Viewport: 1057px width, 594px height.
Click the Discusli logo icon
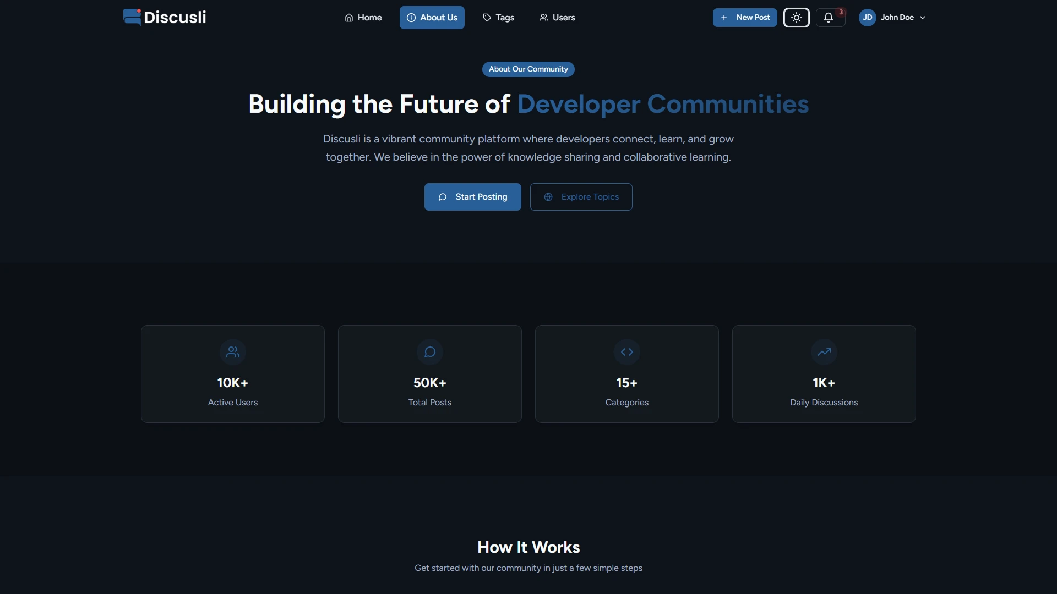[132, 17]
